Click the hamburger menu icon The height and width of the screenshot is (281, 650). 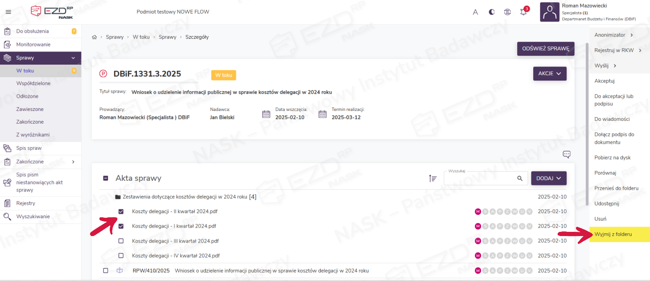8,12
